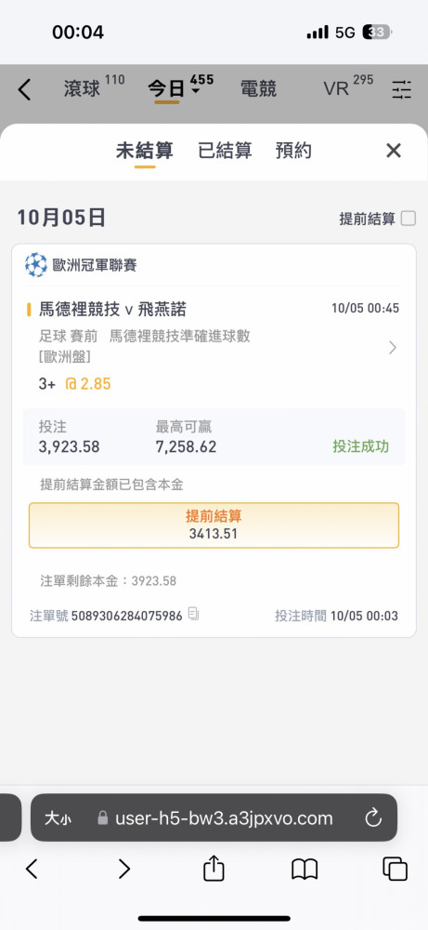Screen dimensions: 428x930
Task: Tap the Champions League logo icon
Action: coord(36,264)
